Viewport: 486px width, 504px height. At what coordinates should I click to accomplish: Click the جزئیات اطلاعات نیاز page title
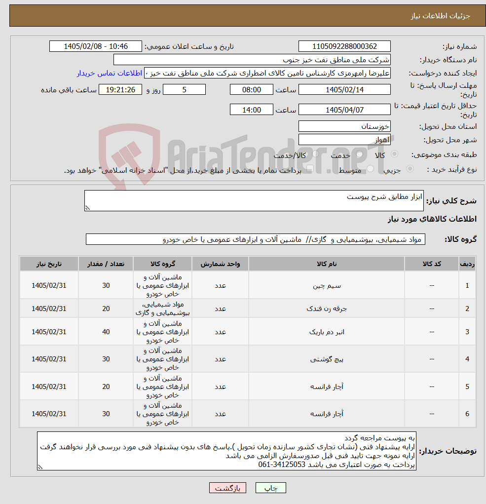(441, 16)
